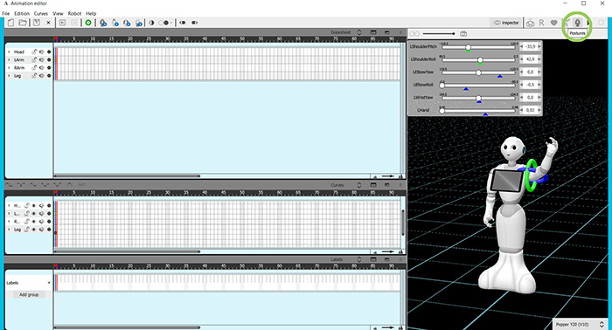Open the Help menu

[91, 13]
